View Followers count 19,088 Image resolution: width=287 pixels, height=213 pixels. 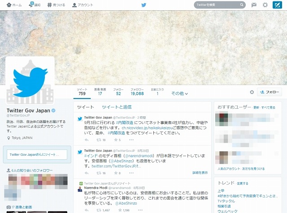[x=137, y=92]
